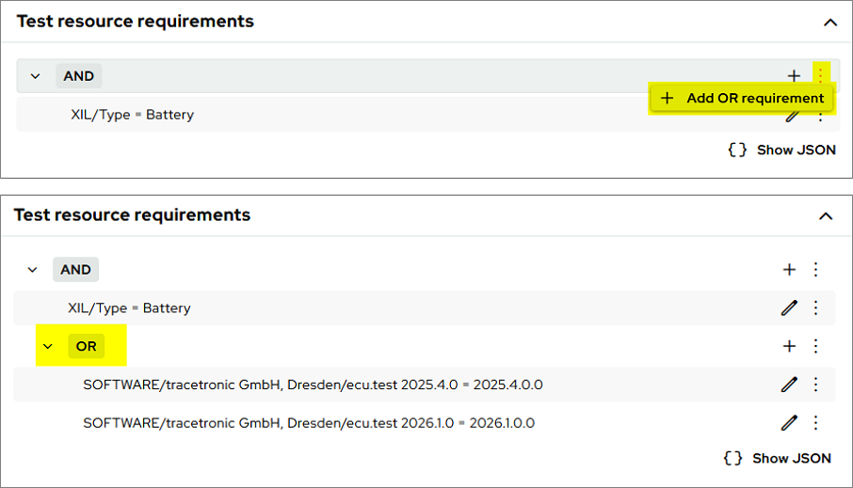Collapse AND group beside the Add OR popup
The width and height of the screenshot is (853, 488).
point(36,76)
